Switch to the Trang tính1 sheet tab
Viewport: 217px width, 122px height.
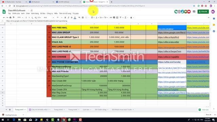(20, 109)
